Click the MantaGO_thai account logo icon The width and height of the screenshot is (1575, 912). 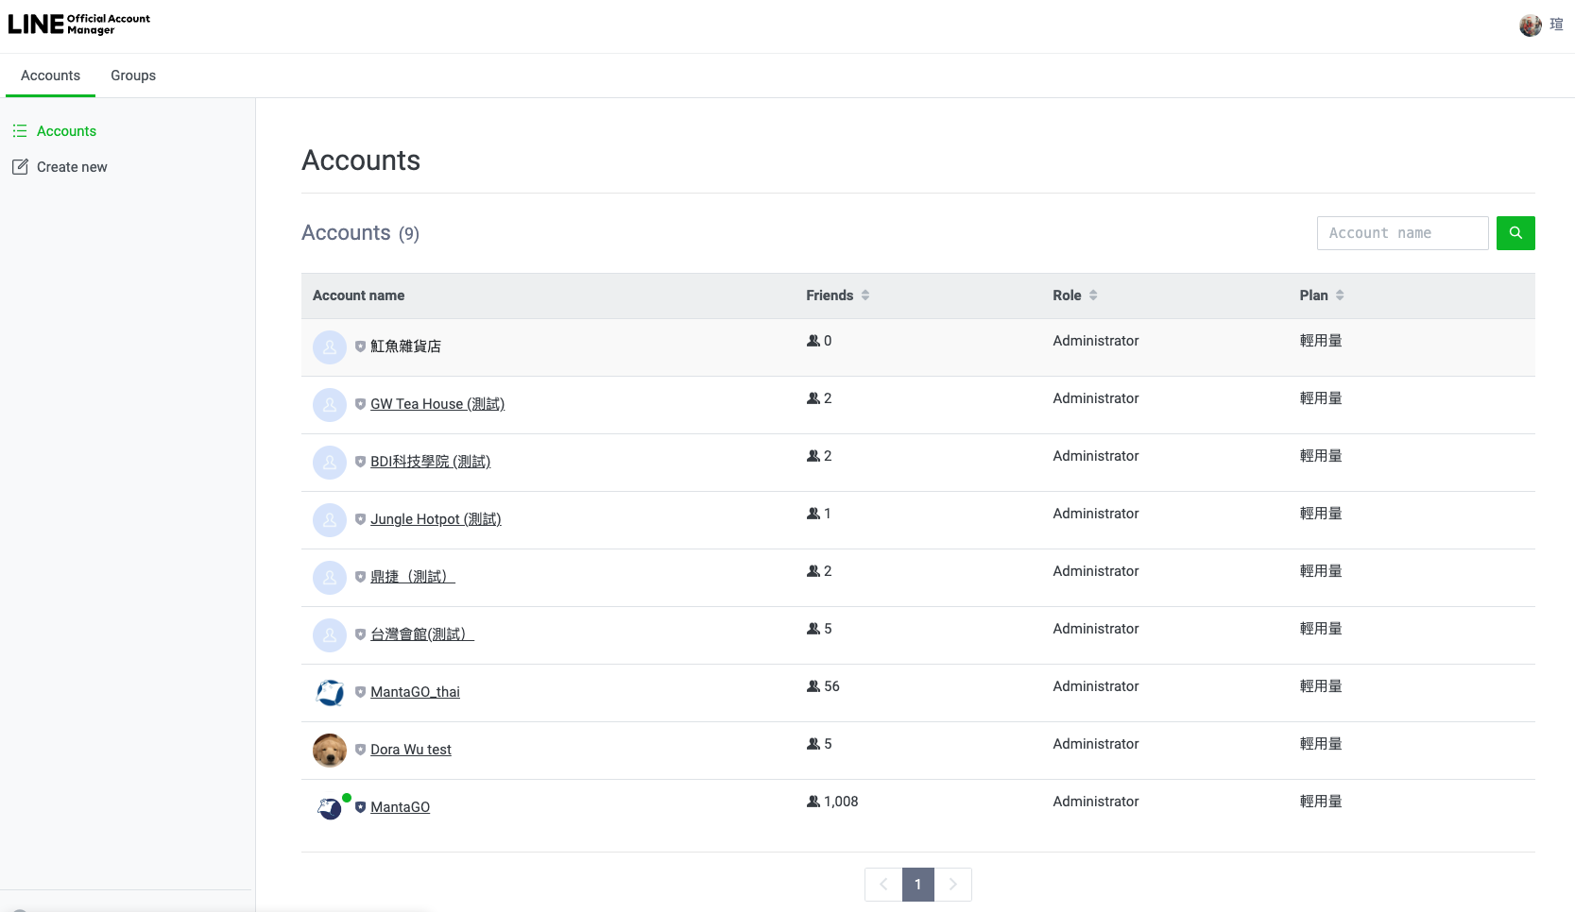tap(329, 693)
